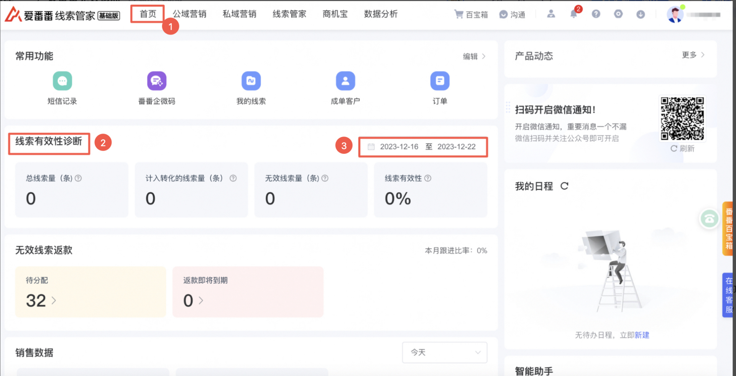
Task: Click 编辑 to edit common functions
Action: tap(474, 57)
